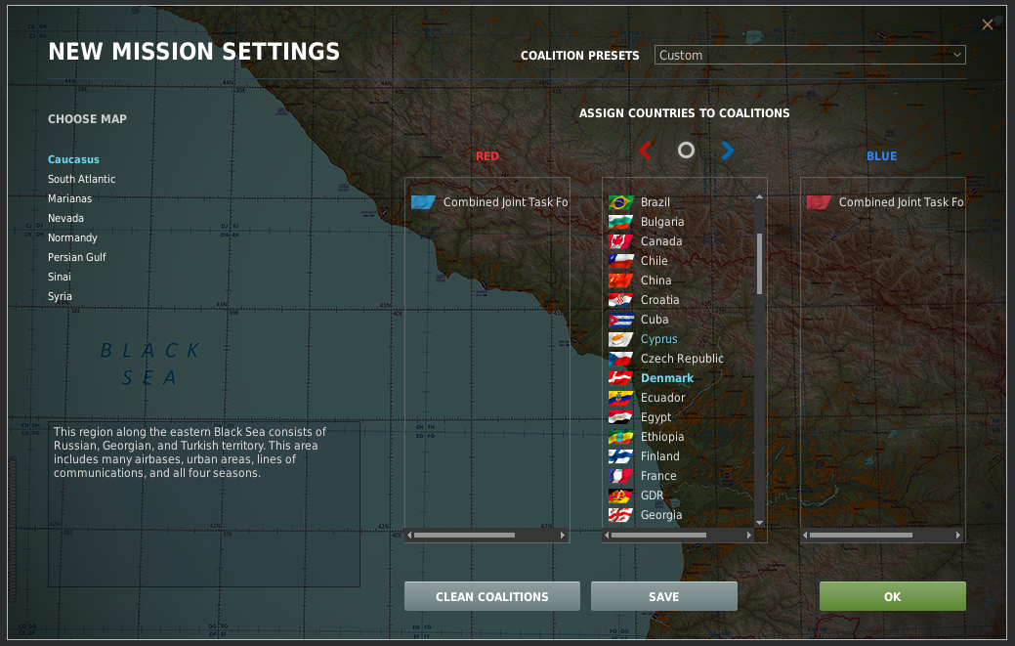Select the Cyprus flag icon
Viewport: 1015px width, 646px height.
point(620,339)
